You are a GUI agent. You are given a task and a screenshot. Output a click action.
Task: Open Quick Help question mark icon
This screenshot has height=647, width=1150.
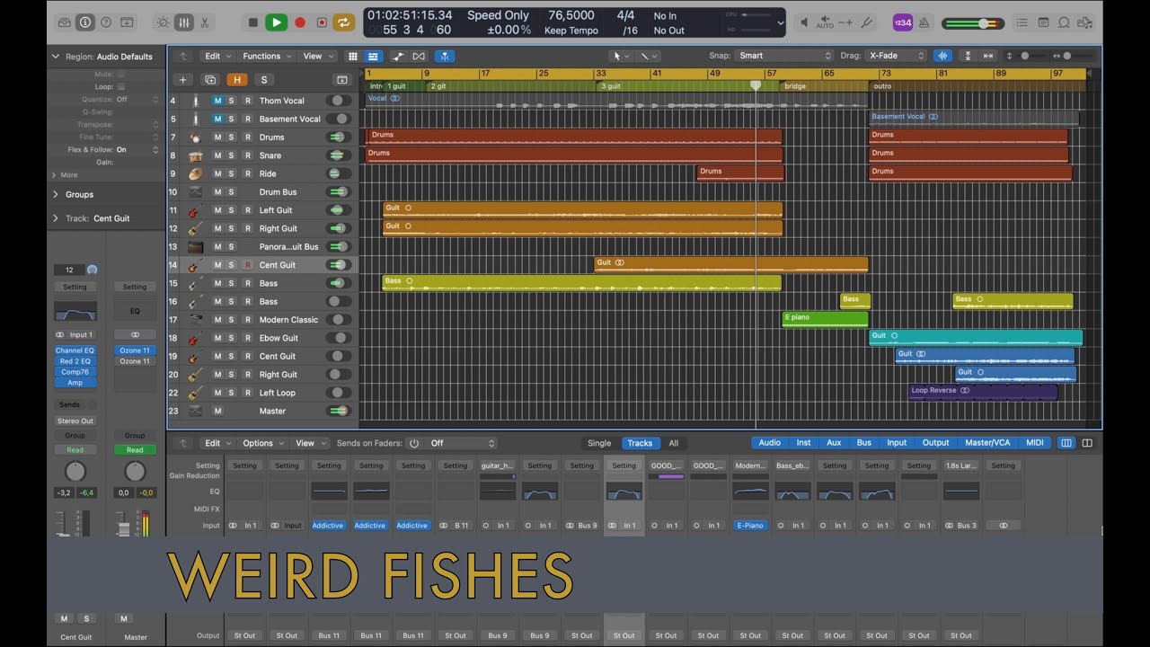click(107, 22)
